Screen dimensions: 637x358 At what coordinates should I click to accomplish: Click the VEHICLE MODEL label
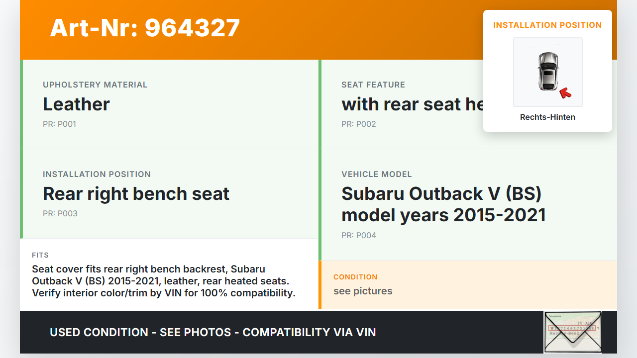[376, 175]
